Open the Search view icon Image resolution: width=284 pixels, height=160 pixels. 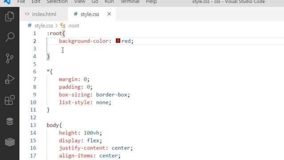click(x=10, y=37)
